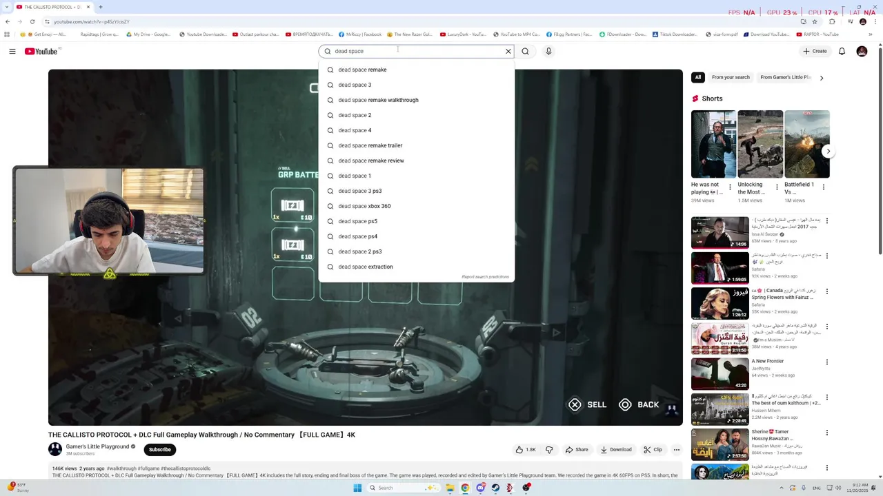Dislike the video with thumbs down
The image size is (883, 496).
click(549, 449)
